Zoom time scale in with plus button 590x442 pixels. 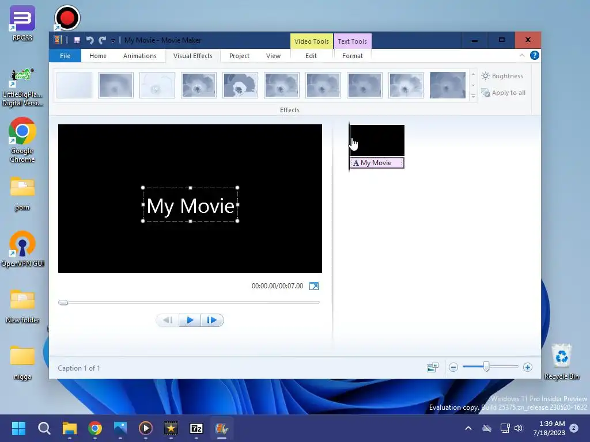click(x=528, y=367)
